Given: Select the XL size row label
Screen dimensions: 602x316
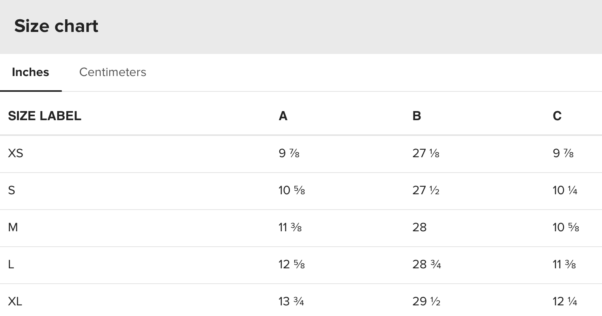Looking at the screenshot, I should tap(15, 301).
